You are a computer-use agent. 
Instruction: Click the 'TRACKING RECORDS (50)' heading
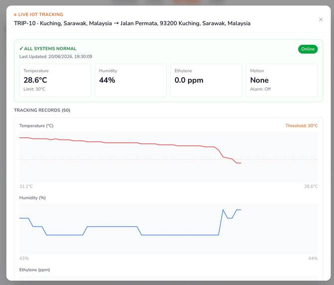[x=42, y=110]
